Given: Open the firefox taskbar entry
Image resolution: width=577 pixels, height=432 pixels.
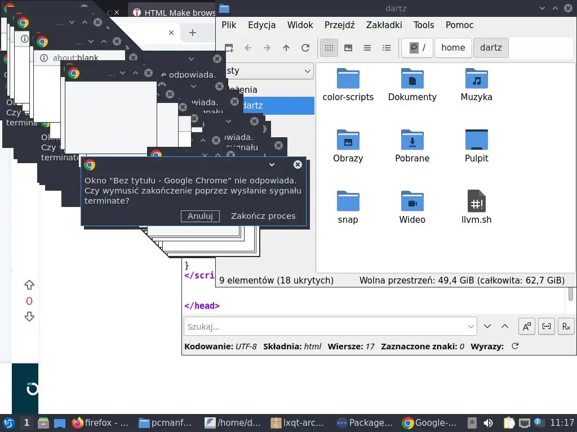Looking at the screenshot, I should click(x=101, y=423).
